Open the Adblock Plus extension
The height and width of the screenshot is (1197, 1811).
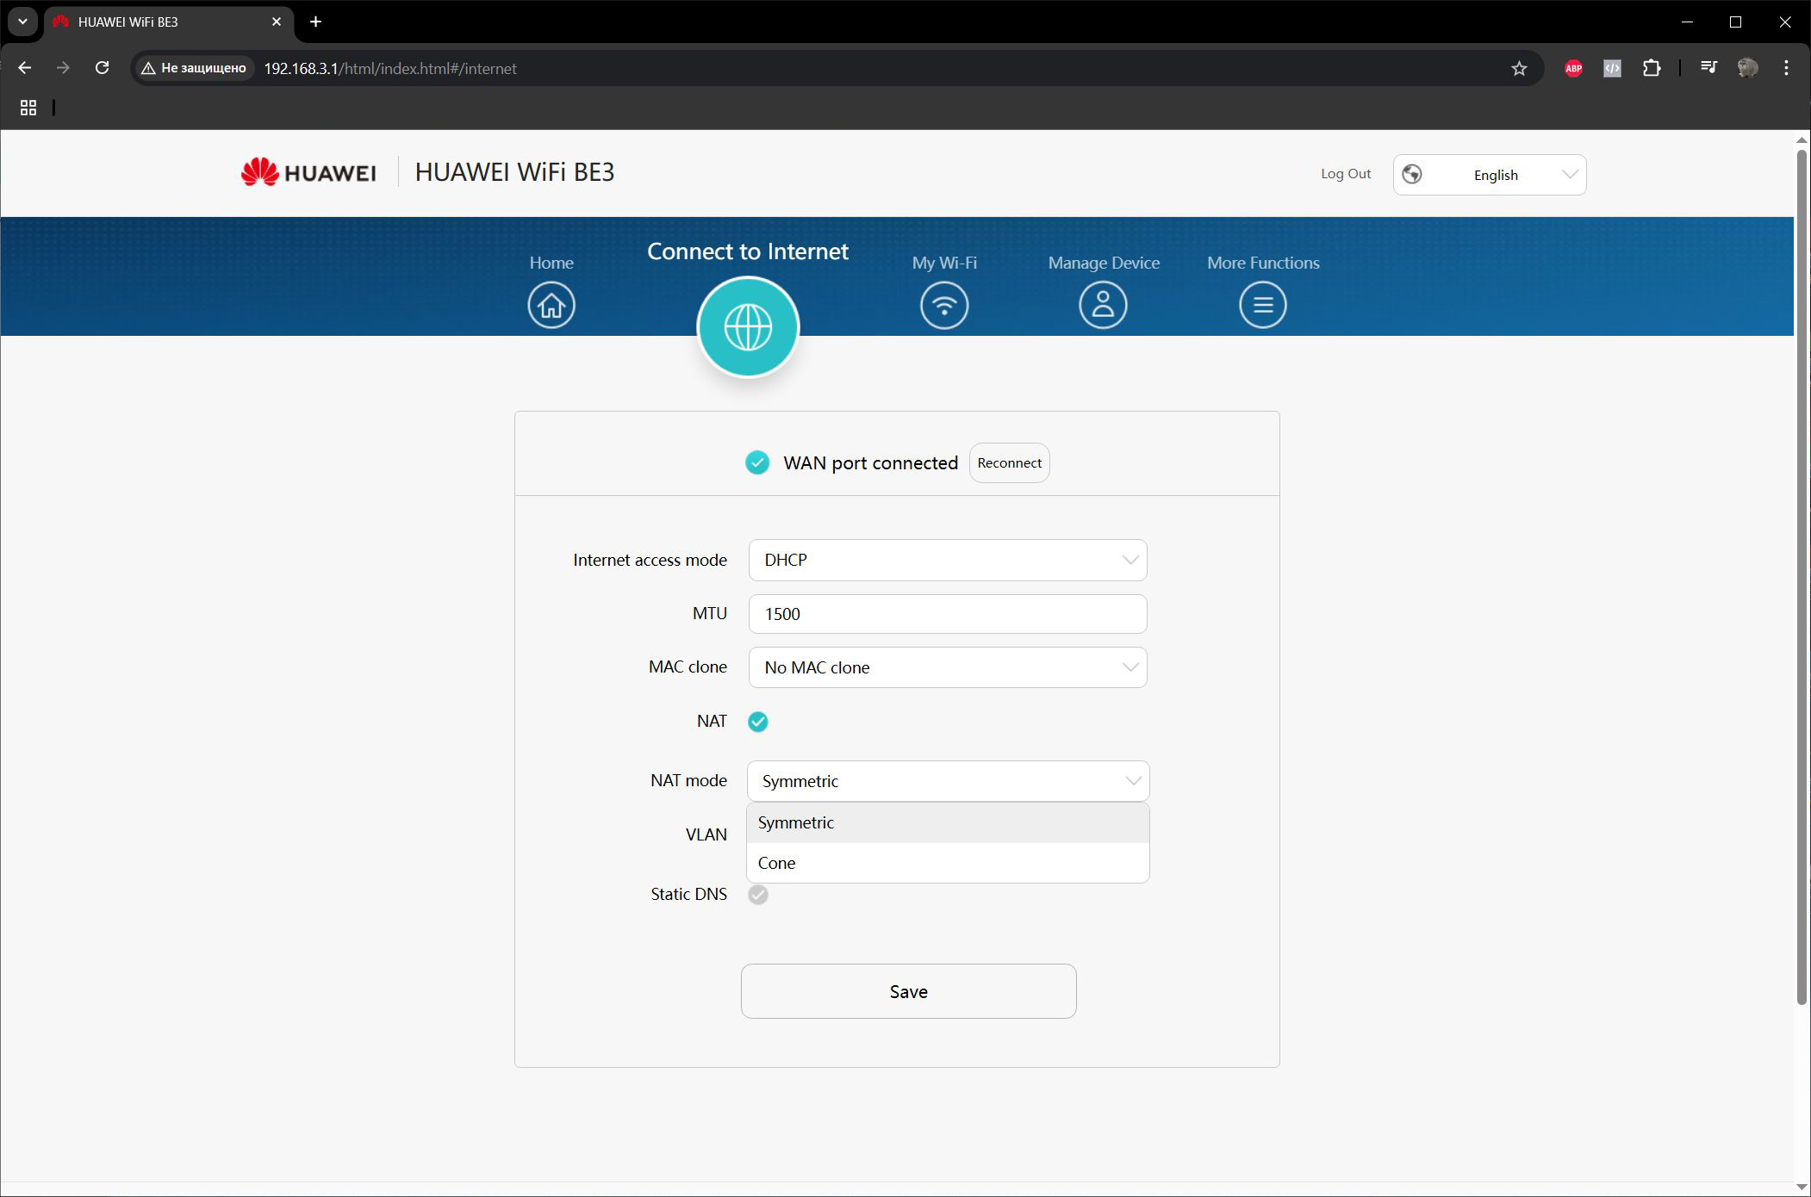[1573, 68]
